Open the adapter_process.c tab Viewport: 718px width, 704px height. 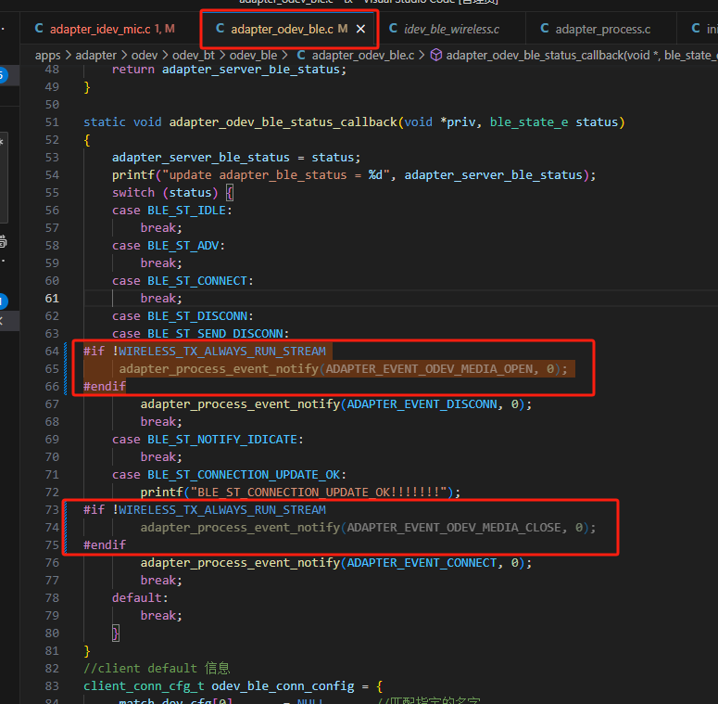[602, 29]
